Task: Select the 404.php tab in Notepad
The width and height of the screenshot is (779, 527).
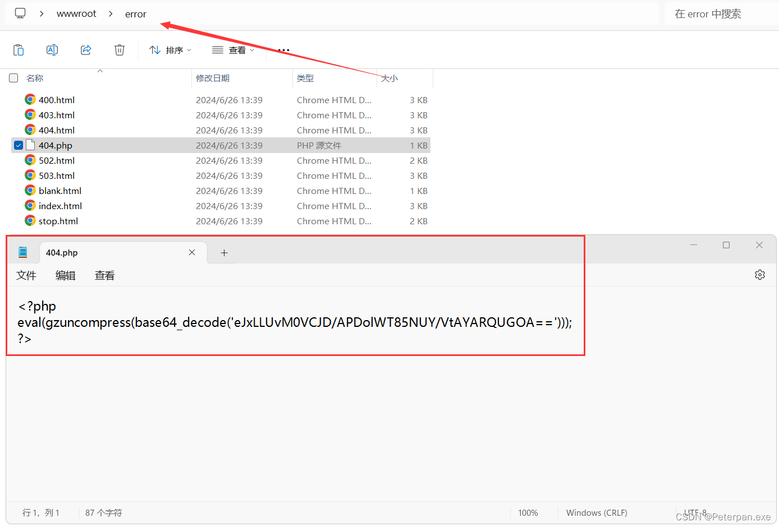Action: pos(123,252)
